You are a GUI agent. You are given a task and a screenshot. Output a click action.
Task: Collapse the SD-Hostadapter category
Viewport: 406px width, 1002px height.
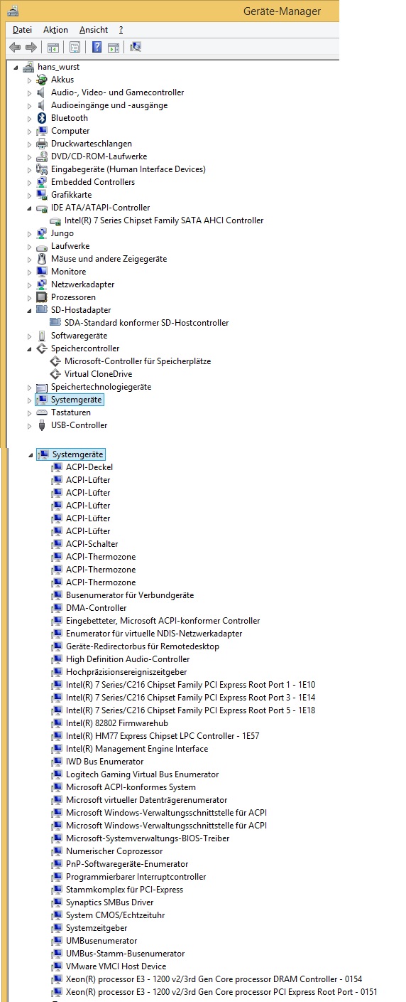coord(30,311)
